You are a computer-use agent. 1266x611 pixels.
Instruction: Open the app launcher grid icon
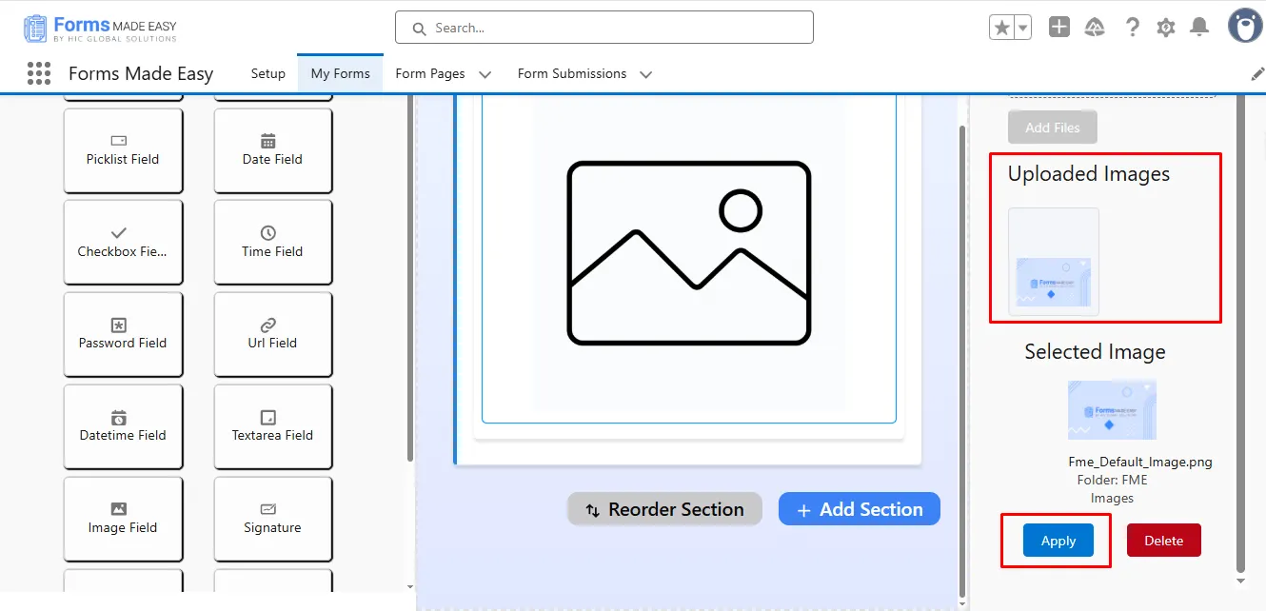point(38,73)
